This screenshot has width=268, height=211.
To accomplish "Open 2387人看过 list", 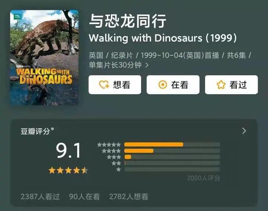I will click(x=40, y=197).
